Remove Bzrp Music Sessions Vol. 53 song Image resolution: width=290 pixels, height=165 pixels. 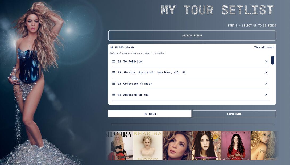click(266, 72)
